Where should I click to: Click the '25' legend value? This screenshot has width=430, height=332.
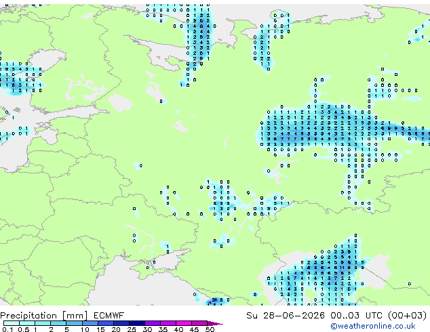(132, 329)
